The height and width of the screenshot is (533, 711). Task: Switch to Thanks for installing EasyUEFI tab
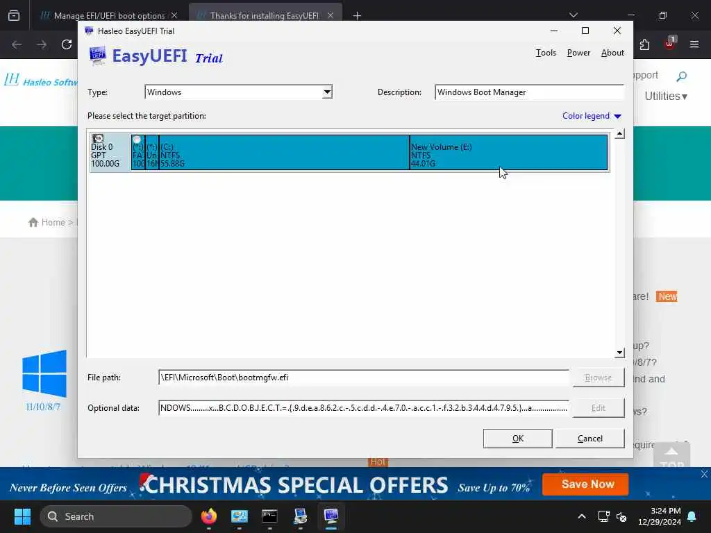265,15
